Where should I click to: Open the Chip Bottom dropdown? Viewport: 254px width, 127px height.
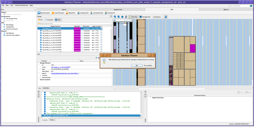tap(158, 17)
